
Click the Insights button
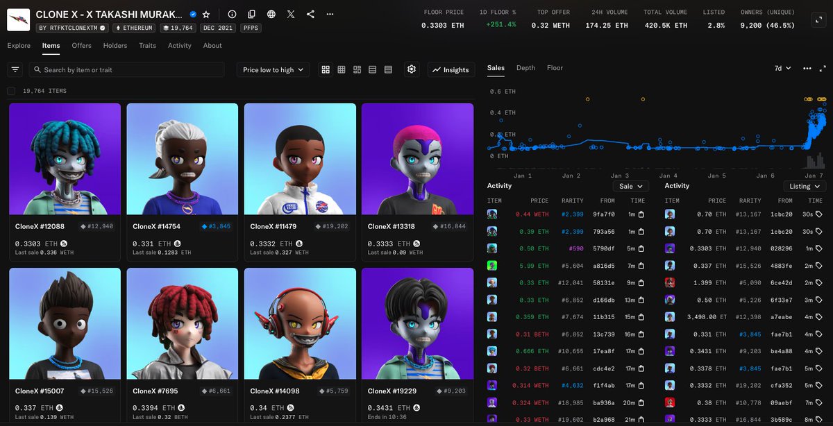(x=451, y=69)
